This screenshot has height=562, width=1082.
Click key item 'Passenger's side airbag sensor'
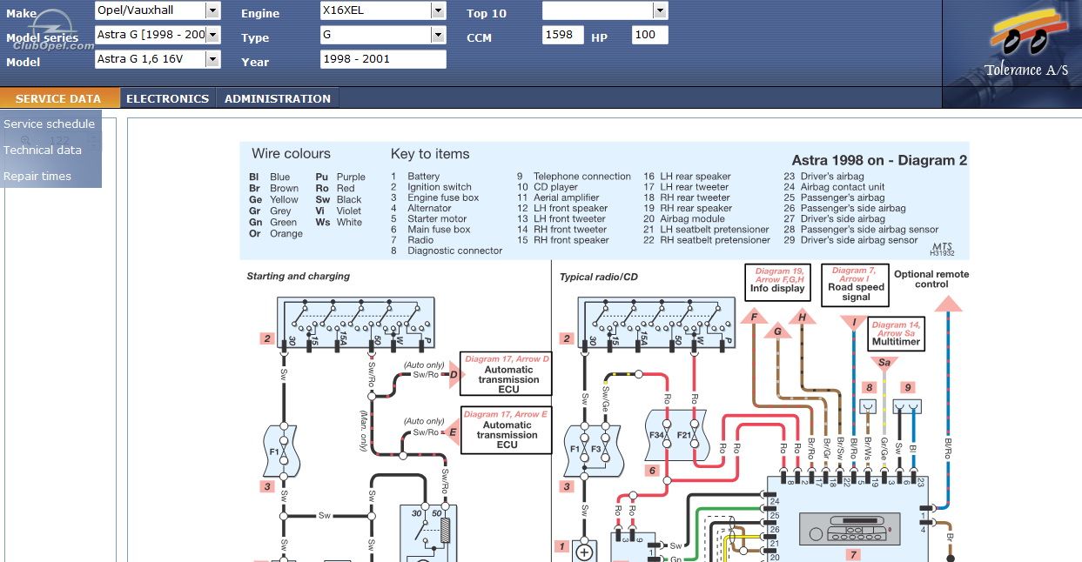[870, 230]
